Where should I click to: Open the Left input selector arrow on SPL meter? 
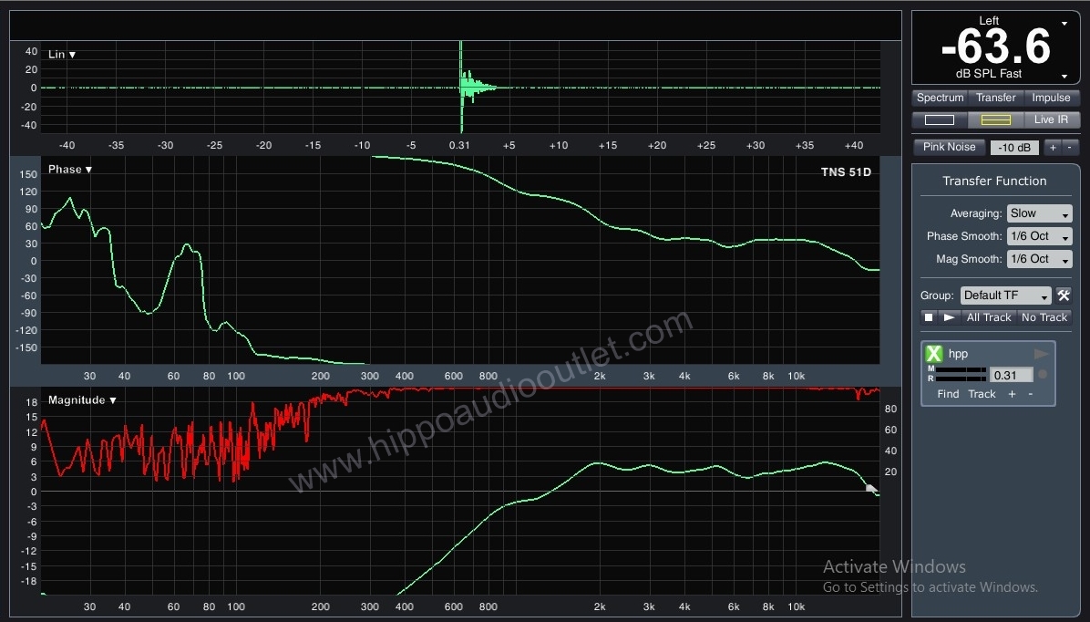(x=1064, y=24)
